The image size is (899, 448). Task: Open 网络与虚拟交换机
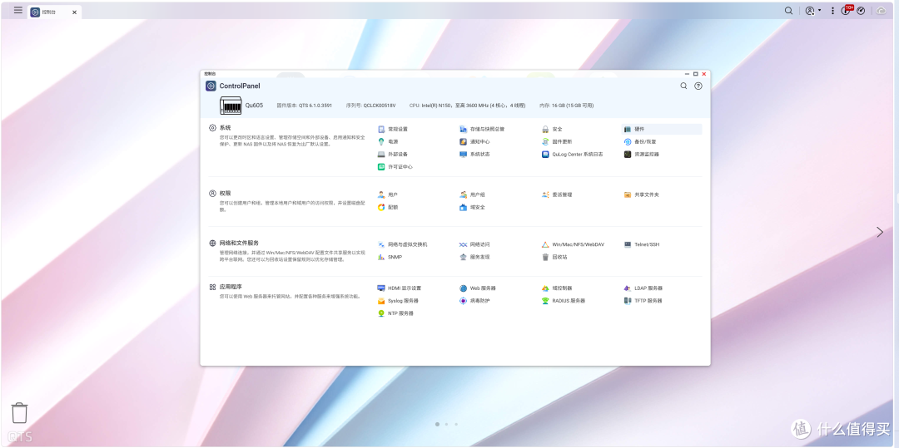tap(403, 244)
